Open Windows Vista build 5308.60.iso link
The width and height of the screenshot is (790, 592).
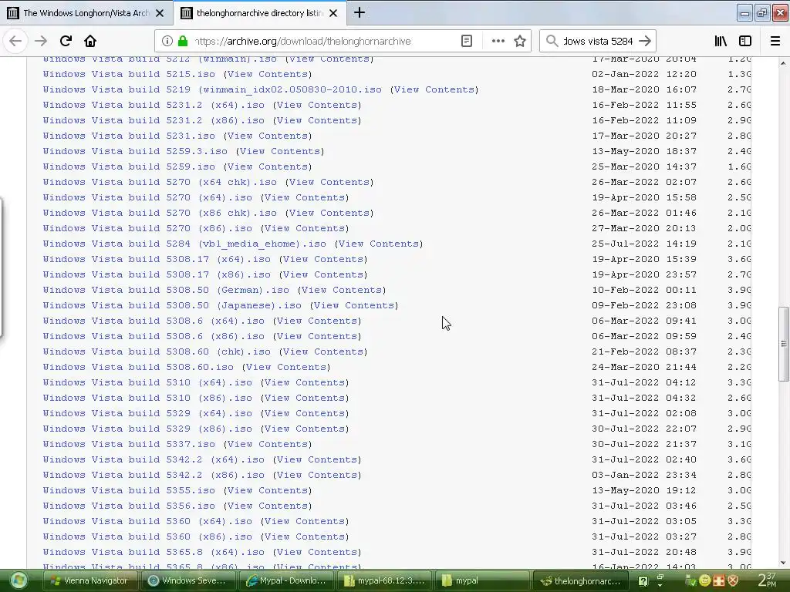point(138,367)
